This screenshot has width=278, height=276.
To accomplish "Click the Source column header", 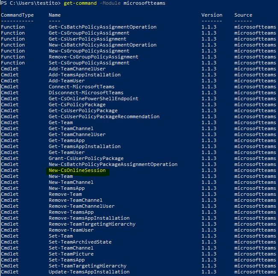I will tap(243, 15).
